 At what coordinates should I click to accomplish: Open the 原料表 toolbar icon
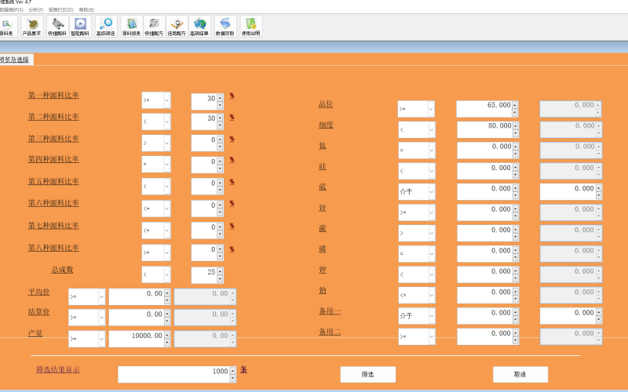click(7, 27)
